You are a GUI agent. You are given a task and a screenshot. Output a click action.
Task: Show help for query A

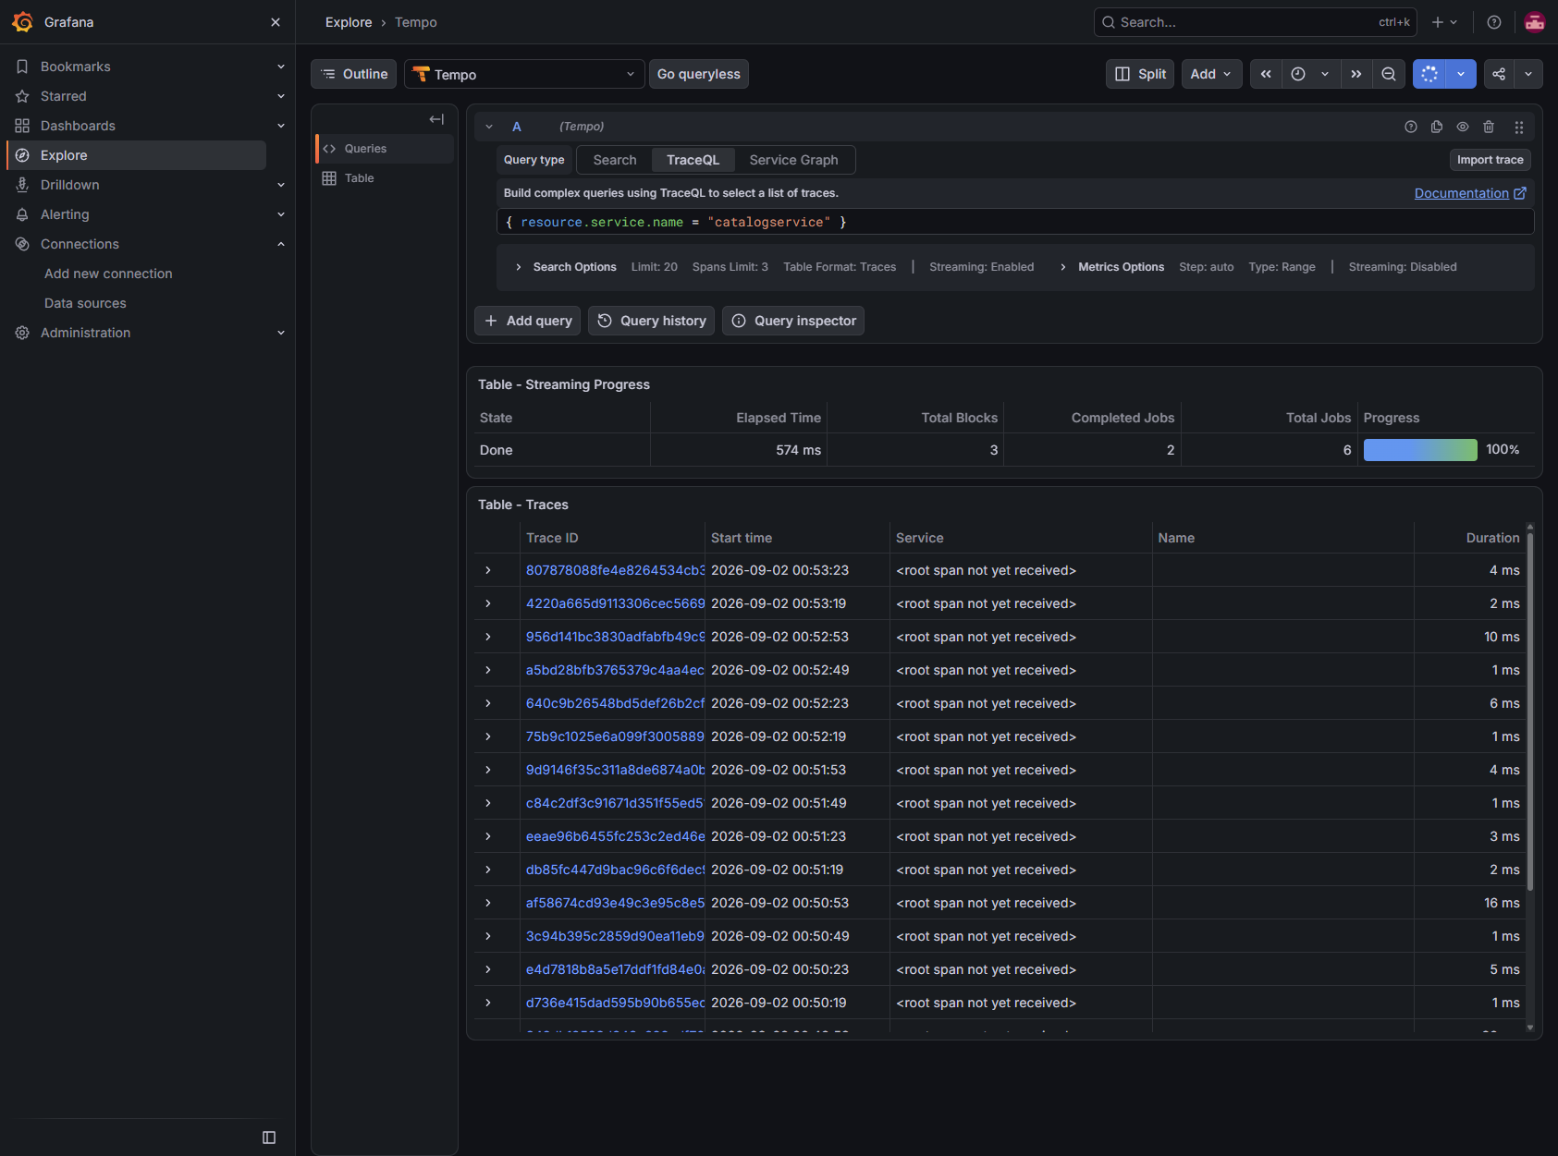(1411, 127)
